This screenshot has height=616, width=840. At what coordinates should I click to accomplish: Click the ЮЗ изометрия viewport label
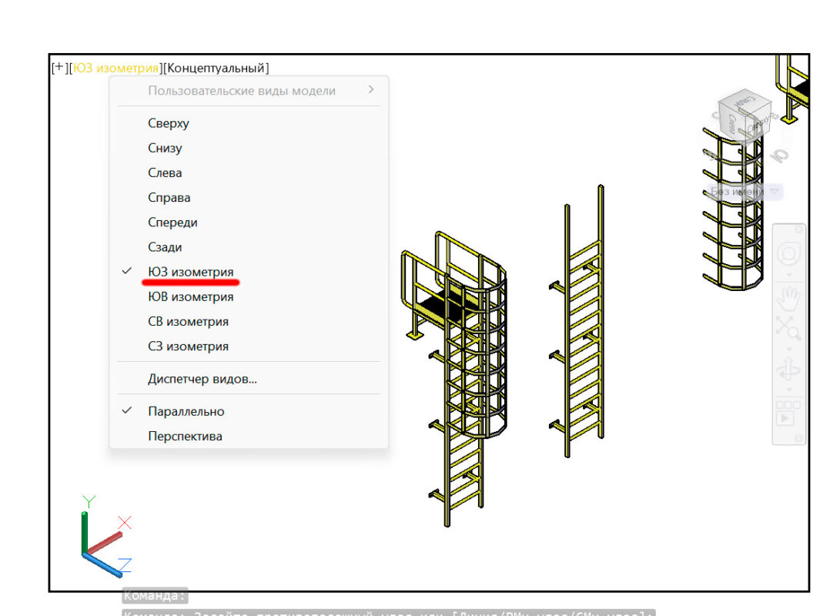pyautogui.click(x=116, y=68)
